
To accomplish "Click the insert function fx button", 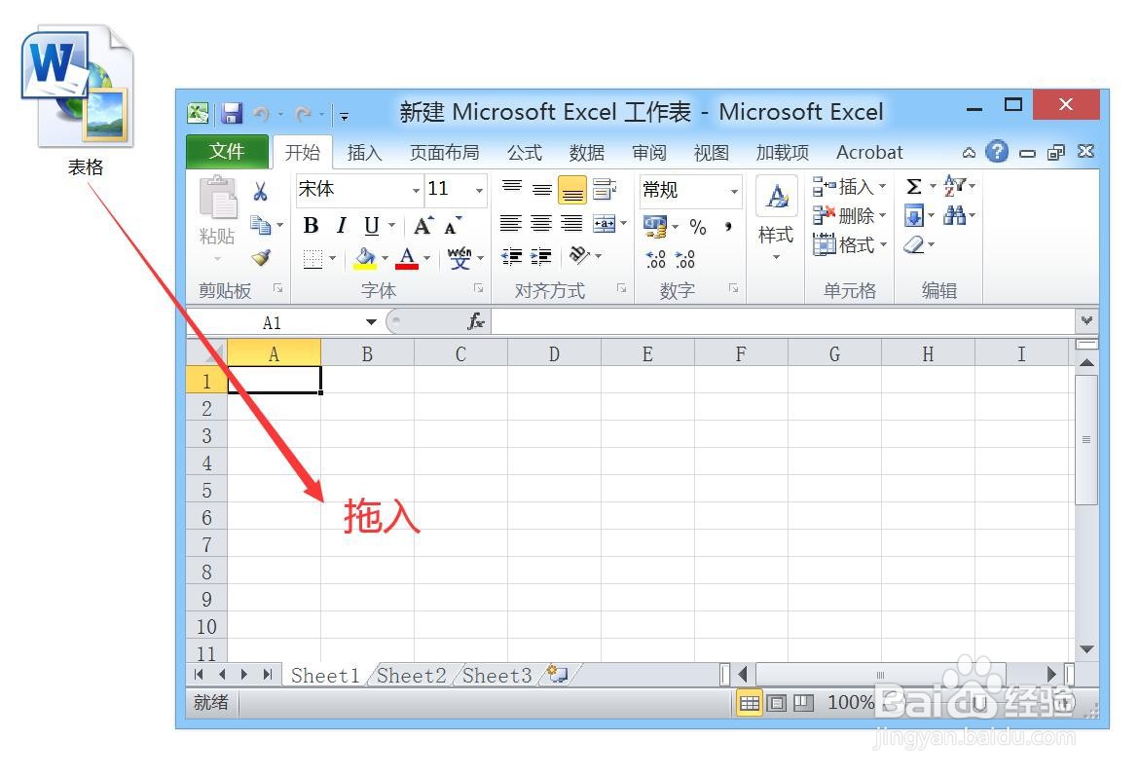I will coord(476,321).
